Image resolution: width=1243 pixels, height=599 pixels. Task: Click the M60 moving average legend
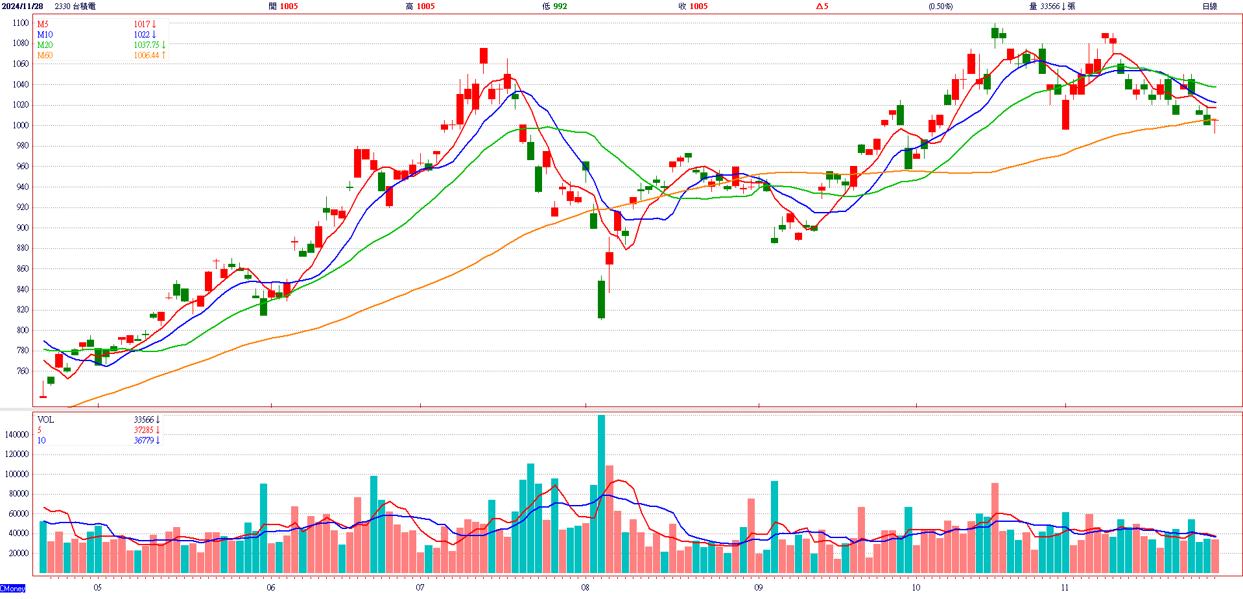45,55
